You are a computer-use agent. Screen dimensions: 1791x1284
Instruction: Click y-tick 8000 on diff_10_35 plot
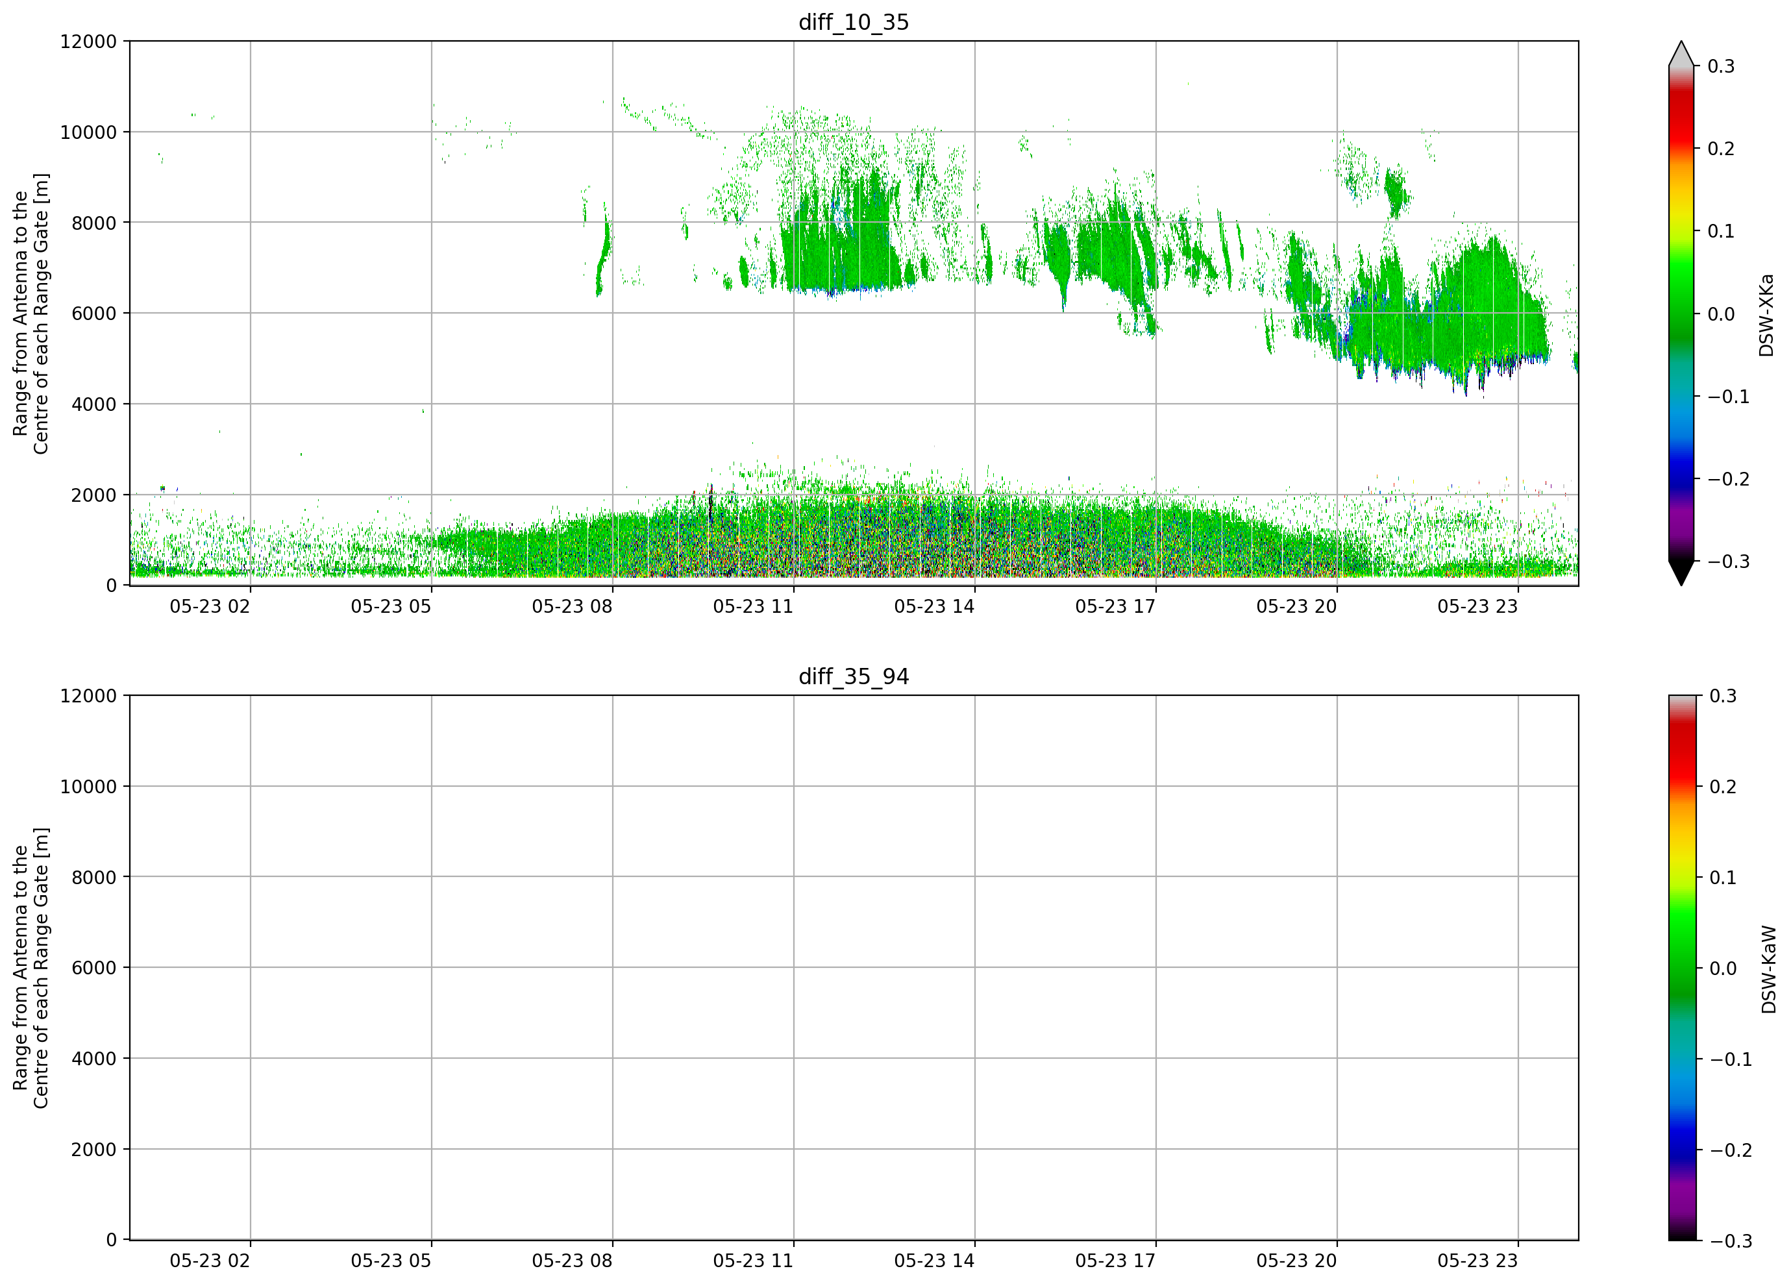tap(94, 223)
